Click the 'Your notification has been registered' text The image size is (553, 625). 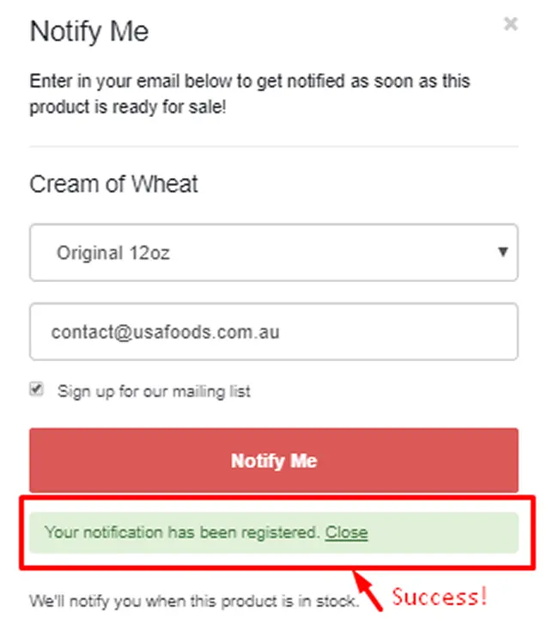coord(181,532)
